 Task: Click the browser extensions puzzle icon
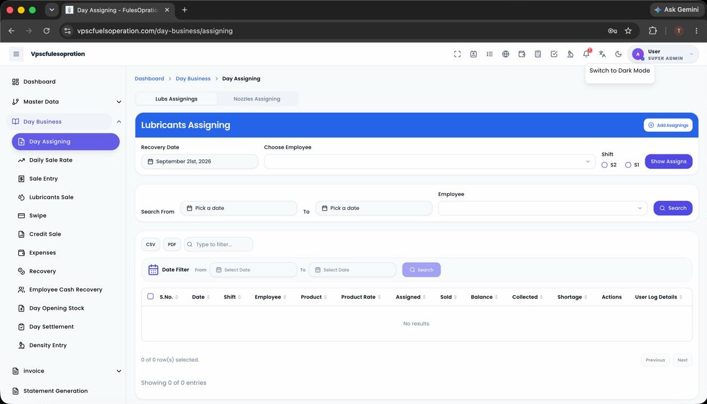pyautogui.click(x=653, y=31)
